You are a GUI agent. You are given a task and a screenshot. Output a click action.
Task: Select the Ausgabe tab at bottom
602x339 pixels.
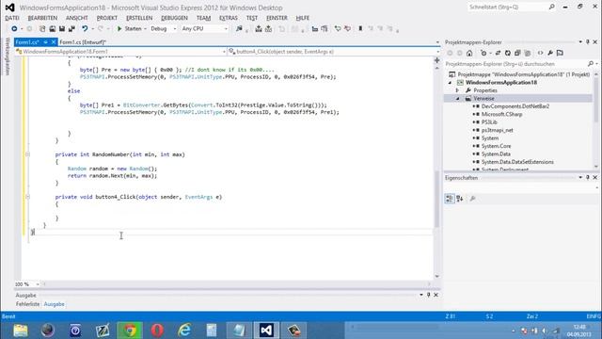pos(55,304)
